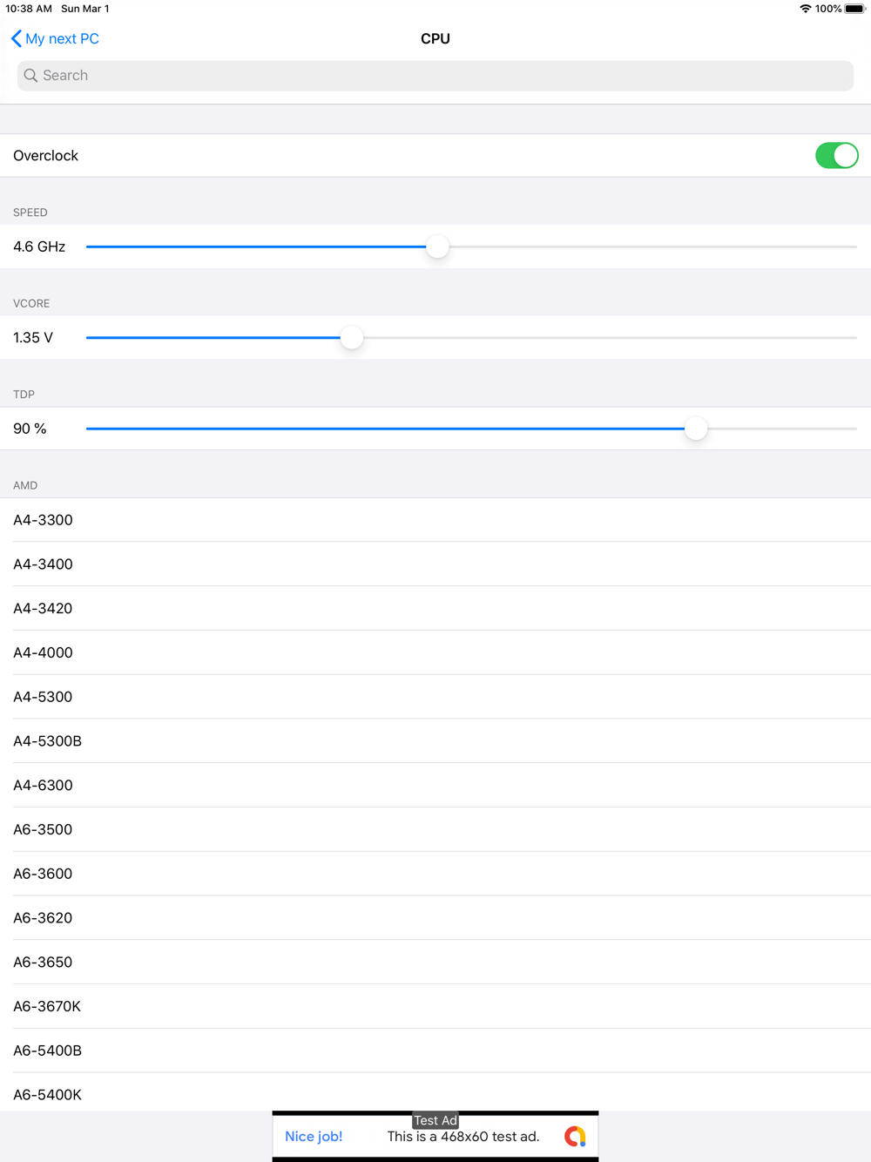Focus the Search input field

tap(435, 76)
